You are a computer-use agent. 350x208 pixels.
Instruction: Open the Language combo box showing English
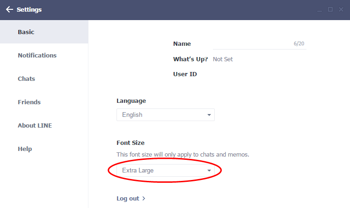click(159, 115)
